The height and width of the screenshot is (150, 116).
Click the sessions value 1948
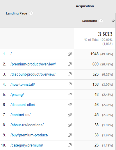point(94,54)
